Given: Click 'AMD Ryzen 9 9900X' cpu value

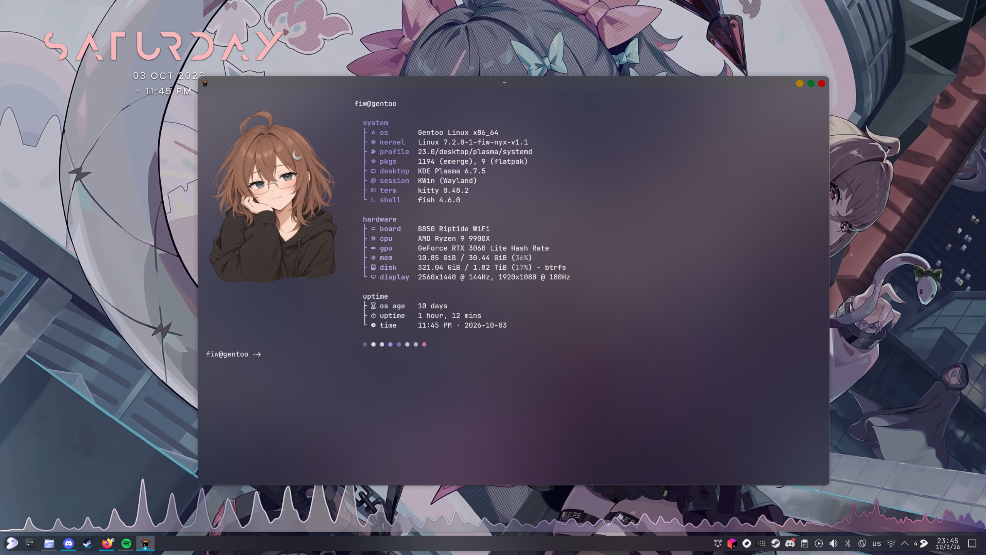Looking at the screenshot, I should pyautogui.click(x=454, y=239).
